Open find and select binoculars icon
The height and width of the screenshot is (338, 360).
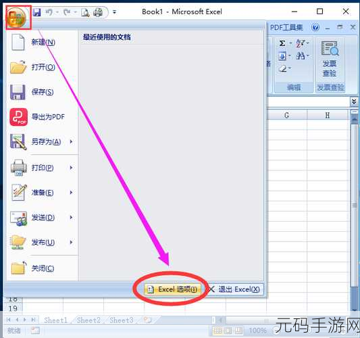point(300,56)
